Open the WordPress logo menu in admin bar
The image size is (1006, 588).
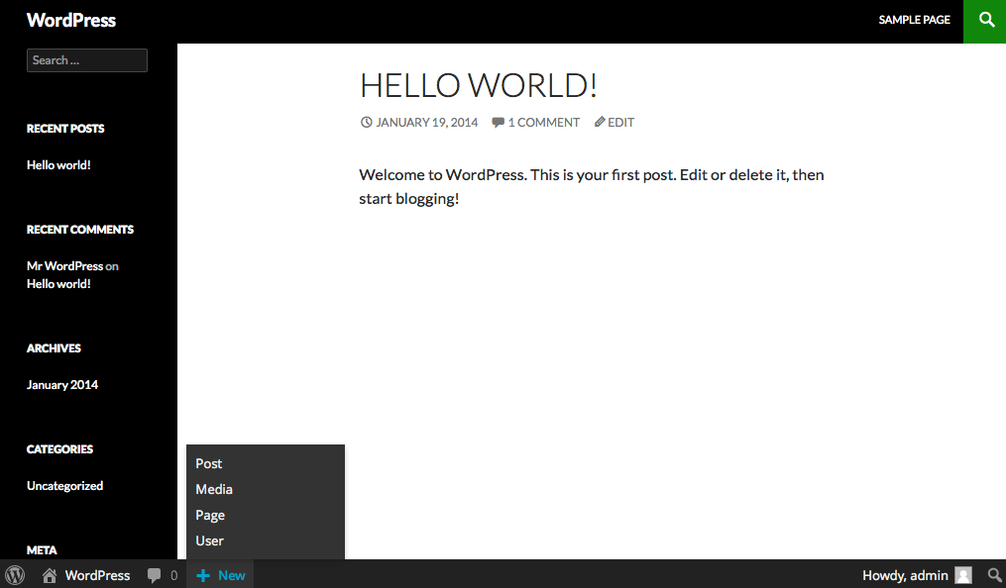click(15, 575)
